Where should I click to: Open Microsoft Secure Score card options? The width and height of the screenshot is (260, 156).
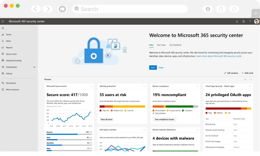pyautogui.click(x=91, y=86)
